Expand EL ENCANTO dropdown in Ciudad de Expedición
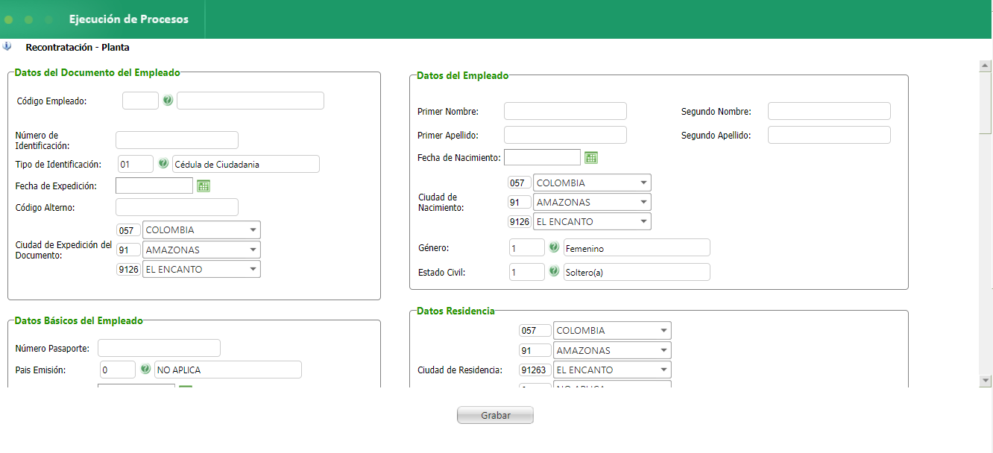The image size is (993, 453). tap(253, 269)
